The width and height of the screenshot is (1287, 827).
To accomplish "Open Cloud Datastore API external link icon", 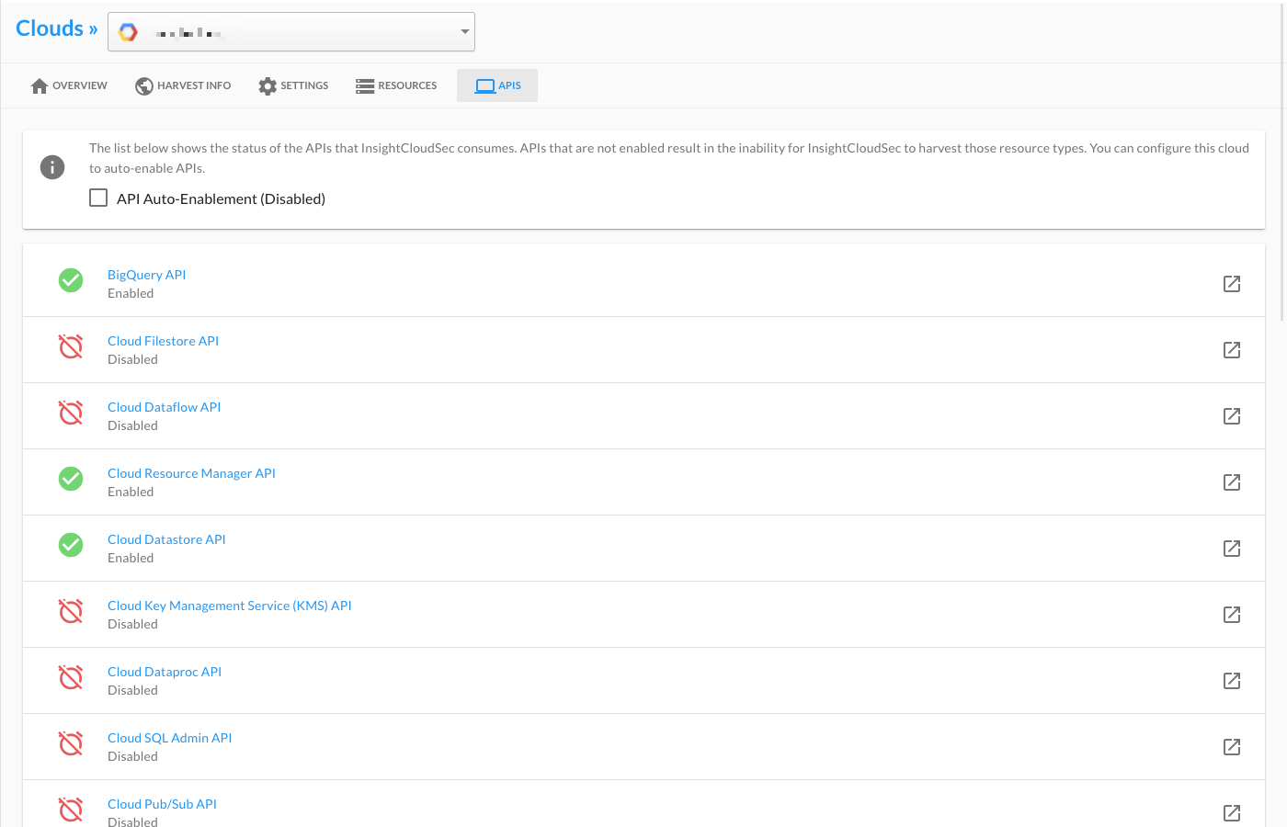I will pos(1232,549).
